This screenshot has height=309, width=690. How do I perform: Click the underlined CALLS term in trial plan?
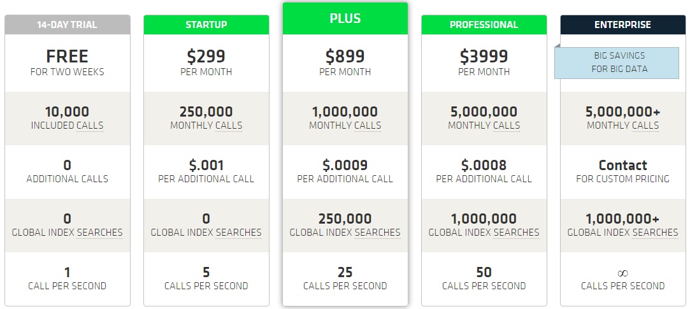tap(90, 126)
